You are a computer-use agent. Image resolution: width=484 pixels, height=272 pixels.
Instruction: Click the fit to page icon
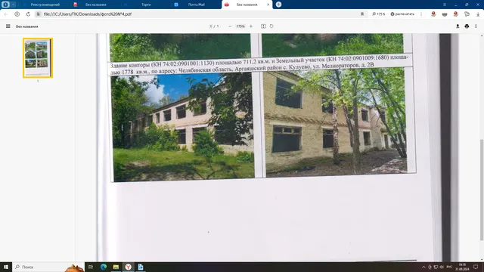click(x=263, y=26)
